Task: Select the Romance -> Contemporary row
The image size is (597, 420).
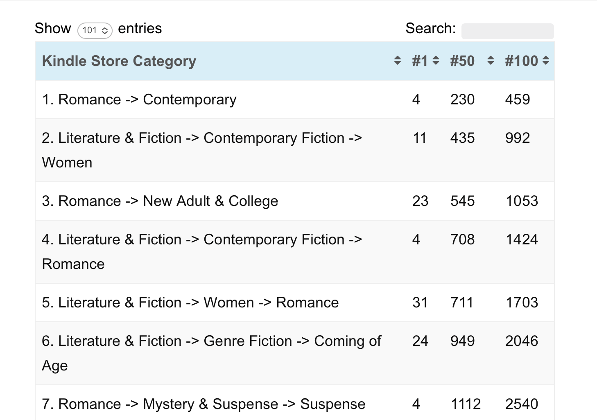Action: tap(139, 99)
